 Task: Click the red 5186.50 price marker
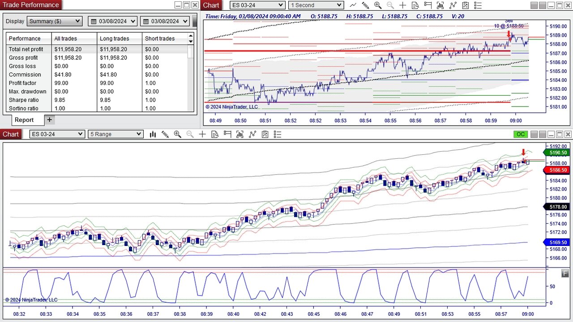[556, 170]
